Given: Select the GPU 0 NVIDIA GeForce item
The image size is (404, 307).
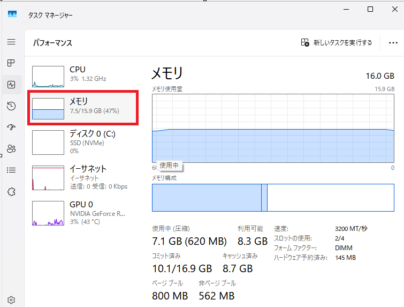Looking at the screenshot, I should click(83, 213).
